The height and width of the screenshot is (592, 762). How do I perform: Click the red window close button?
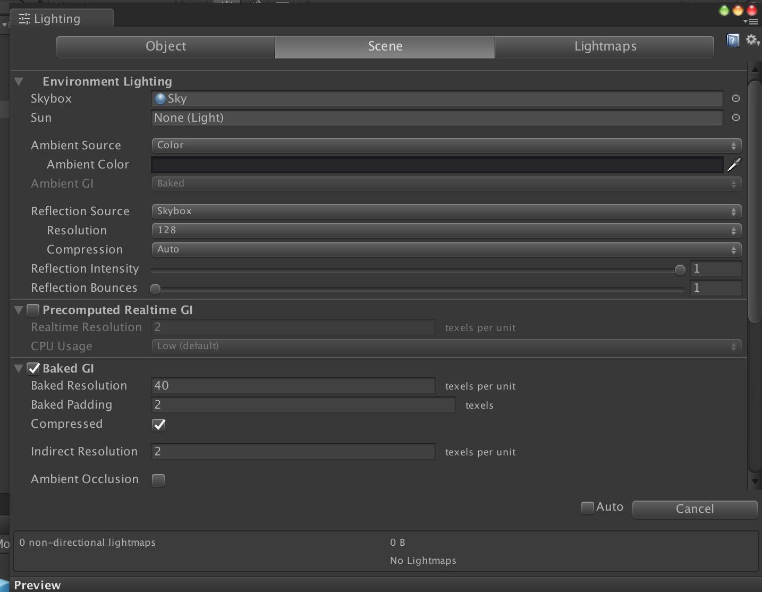(752, 11)
